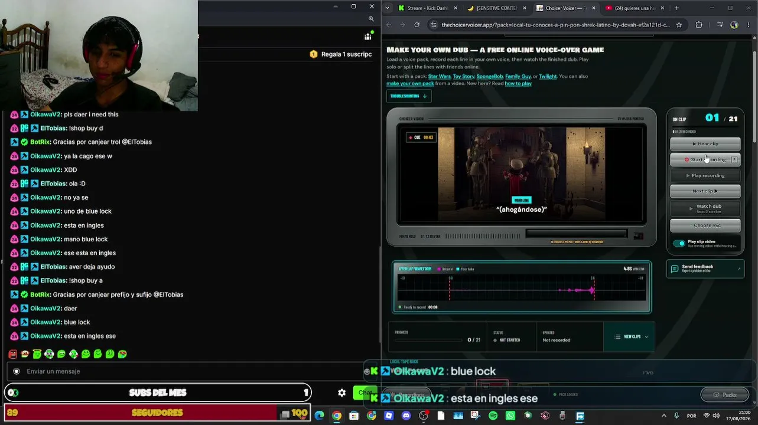Open WhatsApp from the taskbar

coord(510,416)
